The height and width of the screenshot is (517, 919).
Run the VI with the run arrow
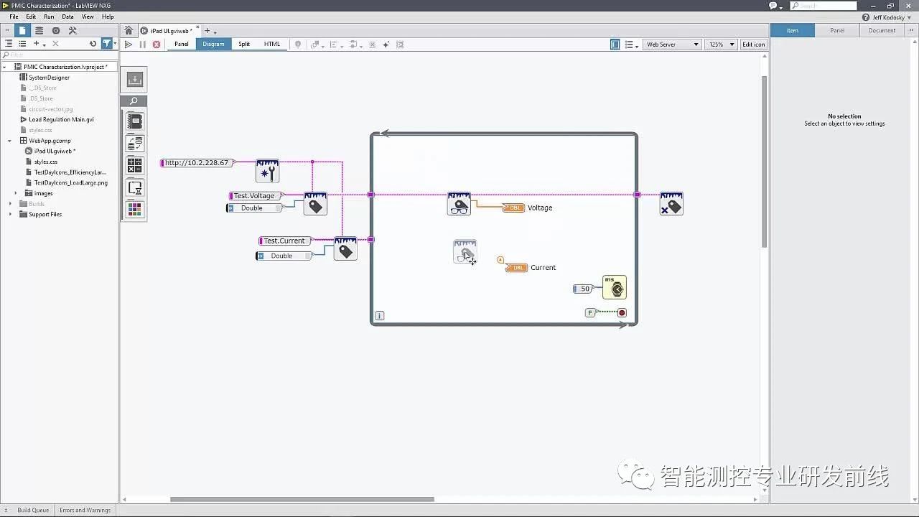[x=129, y=45]
